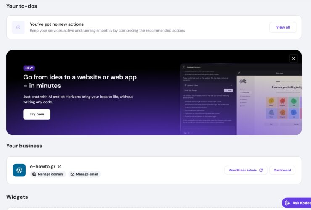
Task: Open the site Dashboard button
Action: [x=282, y=170]
